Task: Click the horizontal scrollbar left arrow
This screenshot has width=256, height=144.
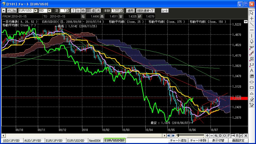Action: [3, 135]
